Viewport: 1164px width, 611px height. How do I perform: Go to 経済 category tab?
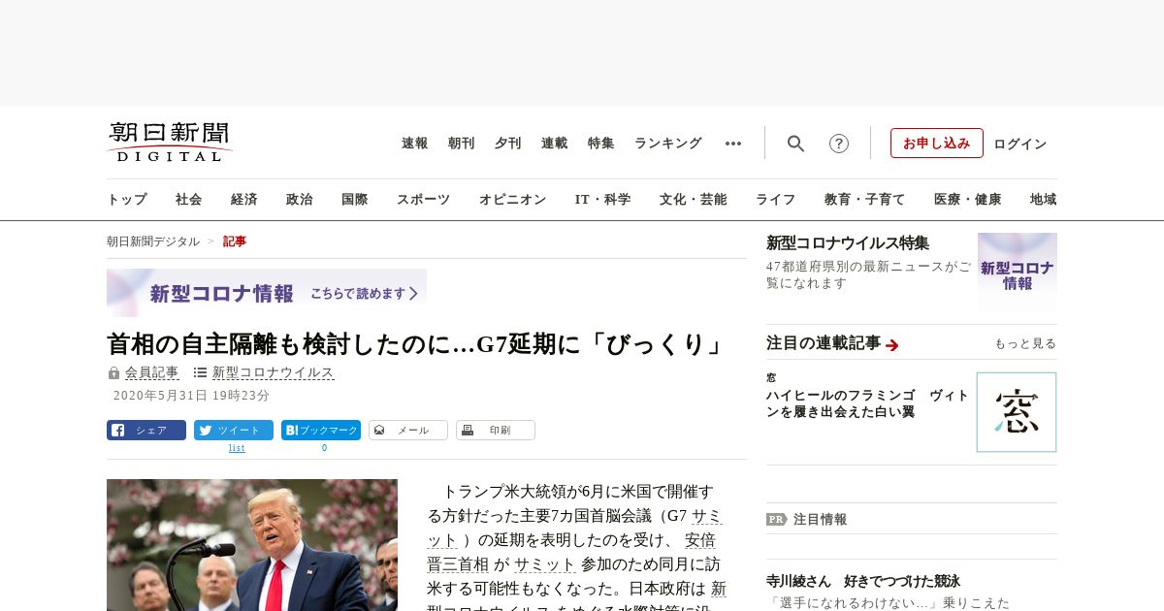244,200
